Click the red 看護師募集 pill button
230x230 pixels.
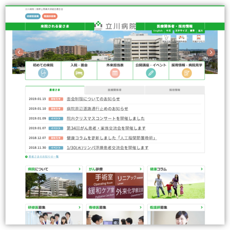click(x=50, y=16)
